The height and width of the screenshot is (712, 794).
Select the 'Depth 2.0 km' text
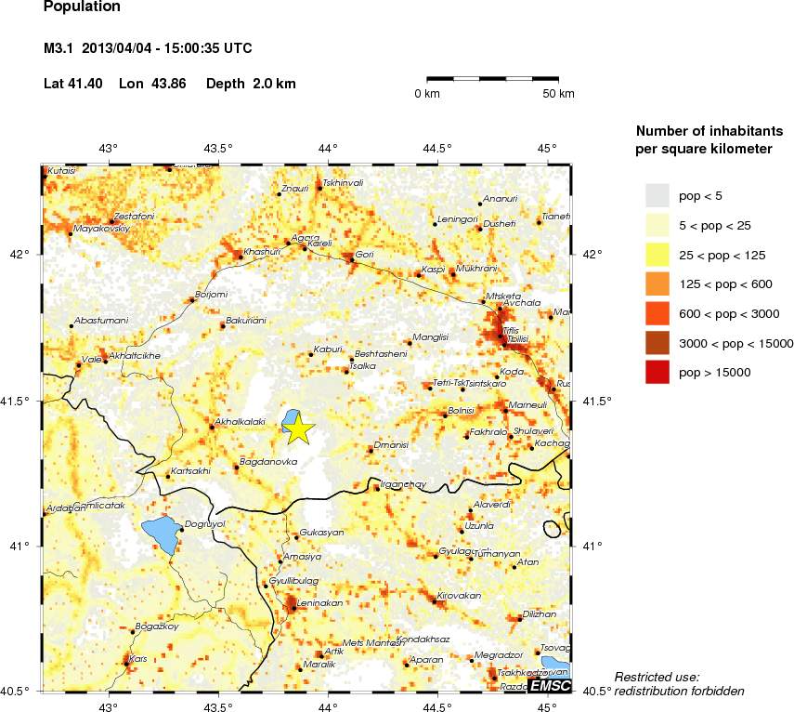pos(251,84)
